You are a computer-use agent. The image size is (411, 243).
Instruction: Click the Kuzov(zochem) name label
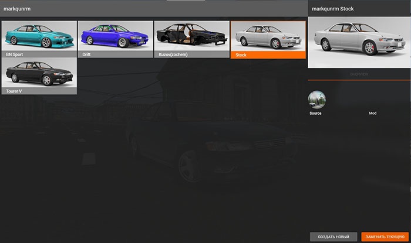pos(173,54)
